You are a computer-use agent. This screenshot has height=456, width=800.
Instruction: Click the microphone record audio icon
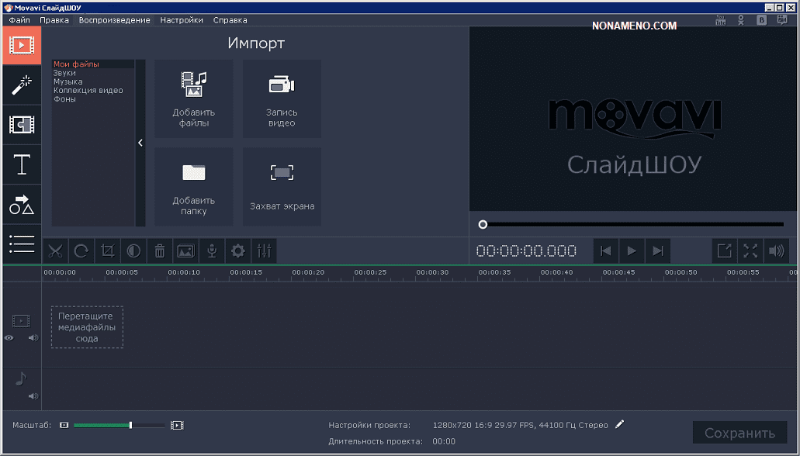[x=211, y=250]
